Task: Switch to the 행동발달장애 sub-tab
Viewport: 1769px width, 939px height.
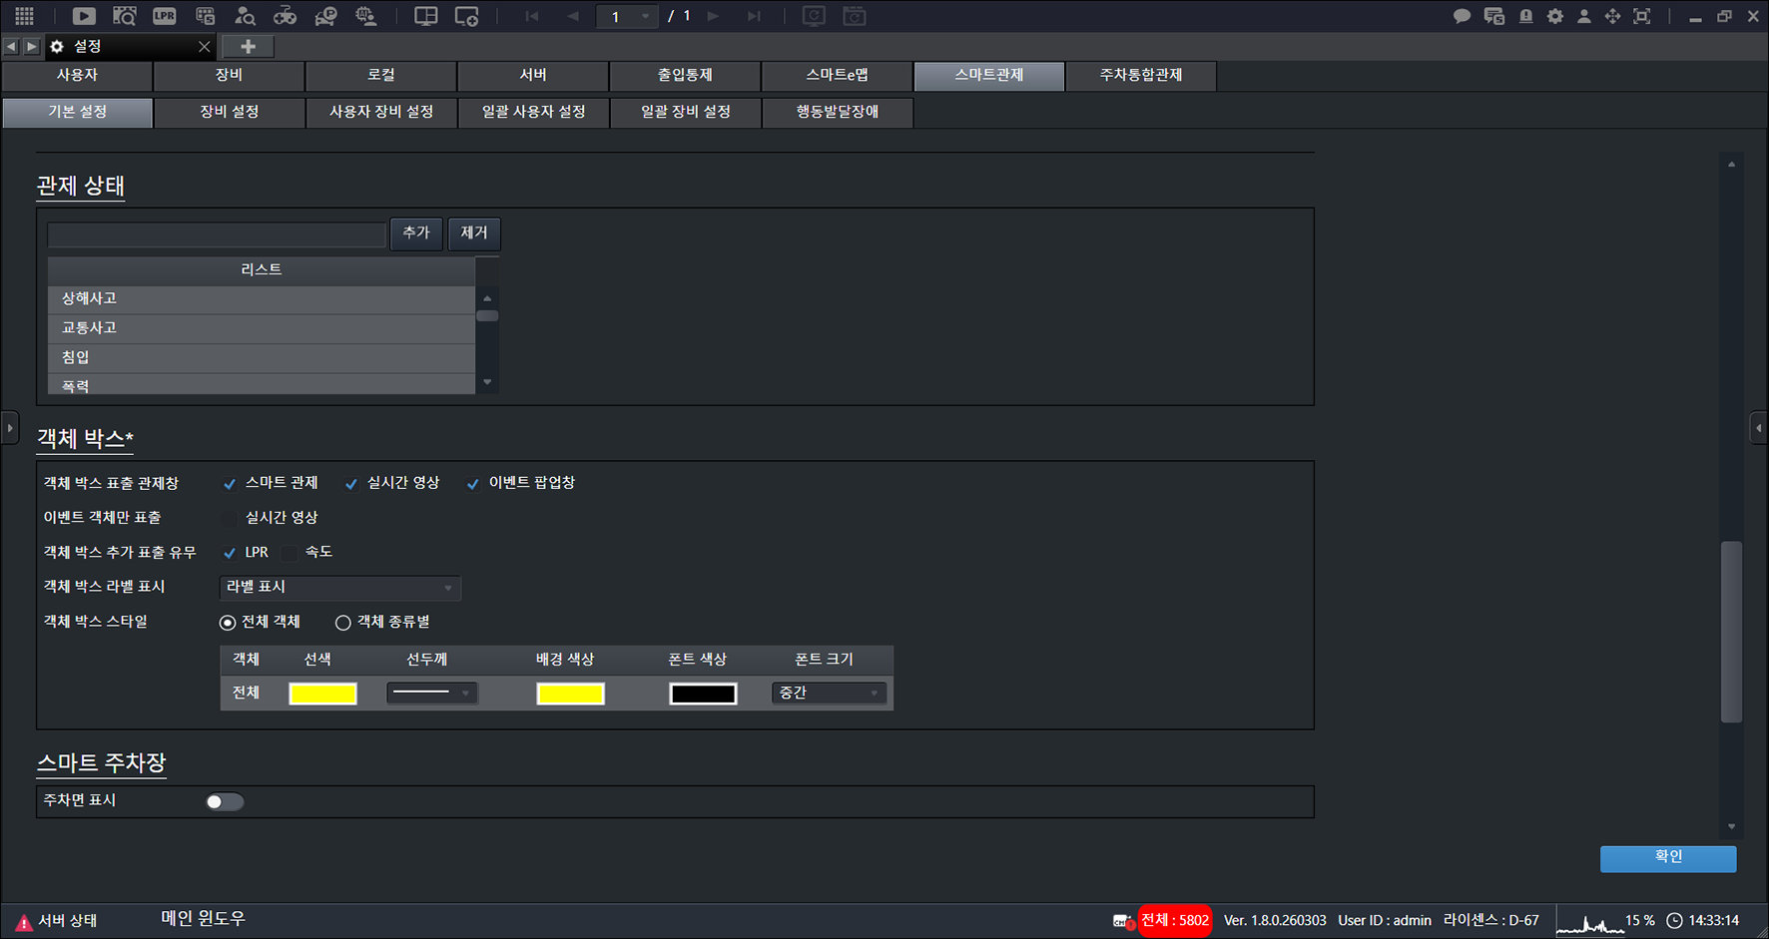Action: point(838,112)
